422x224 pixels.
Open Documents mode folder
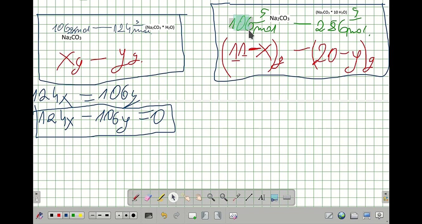(354, 215)
